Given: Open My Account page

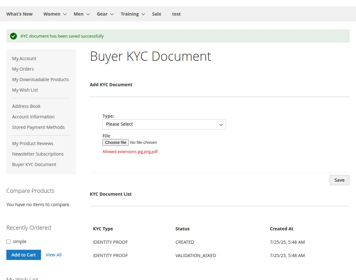Looking at the screenshot, I should point(24,59).
